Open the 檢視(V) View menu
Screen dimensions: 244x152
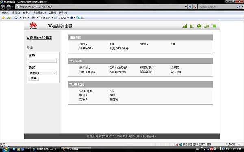(x=26, y=13)
